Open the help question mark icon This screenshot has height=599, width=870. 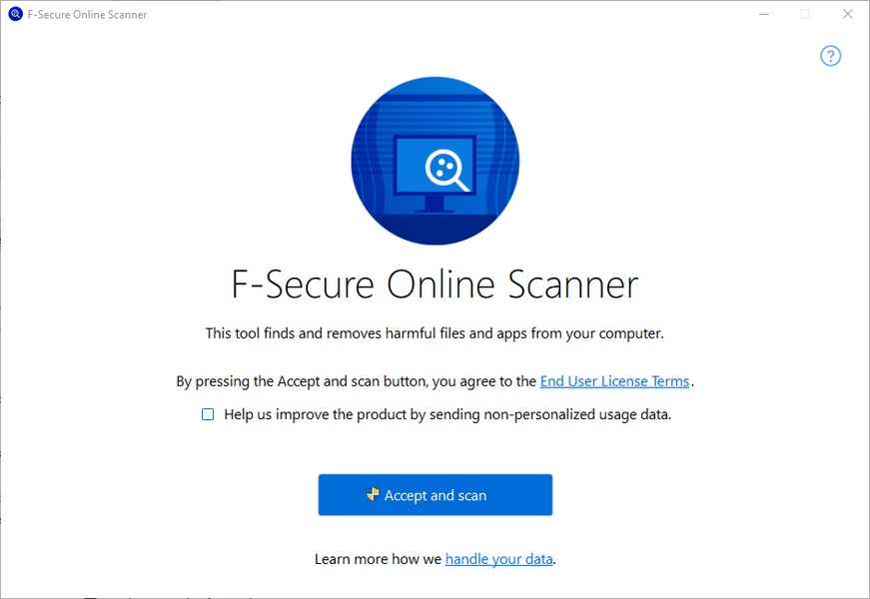point(830,56)
